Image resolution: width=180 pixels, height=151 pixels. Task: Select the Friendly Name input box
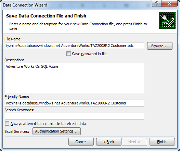coord(74,103)
